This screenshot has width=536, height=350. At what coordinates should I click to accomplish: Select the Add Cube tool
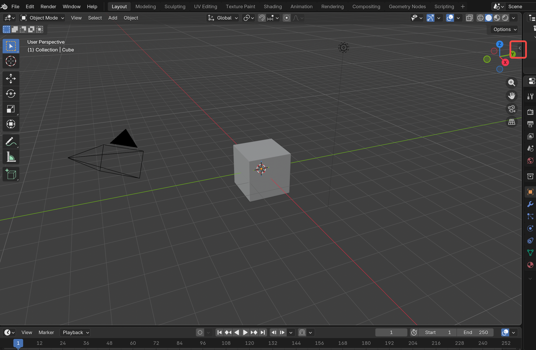coord(11,174)
